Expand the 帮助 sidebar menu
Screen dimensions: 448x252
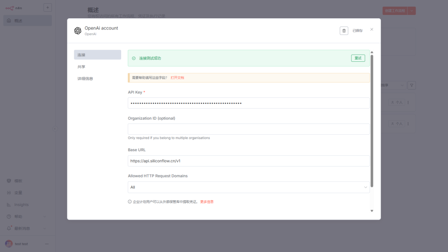tap(27, 217)
